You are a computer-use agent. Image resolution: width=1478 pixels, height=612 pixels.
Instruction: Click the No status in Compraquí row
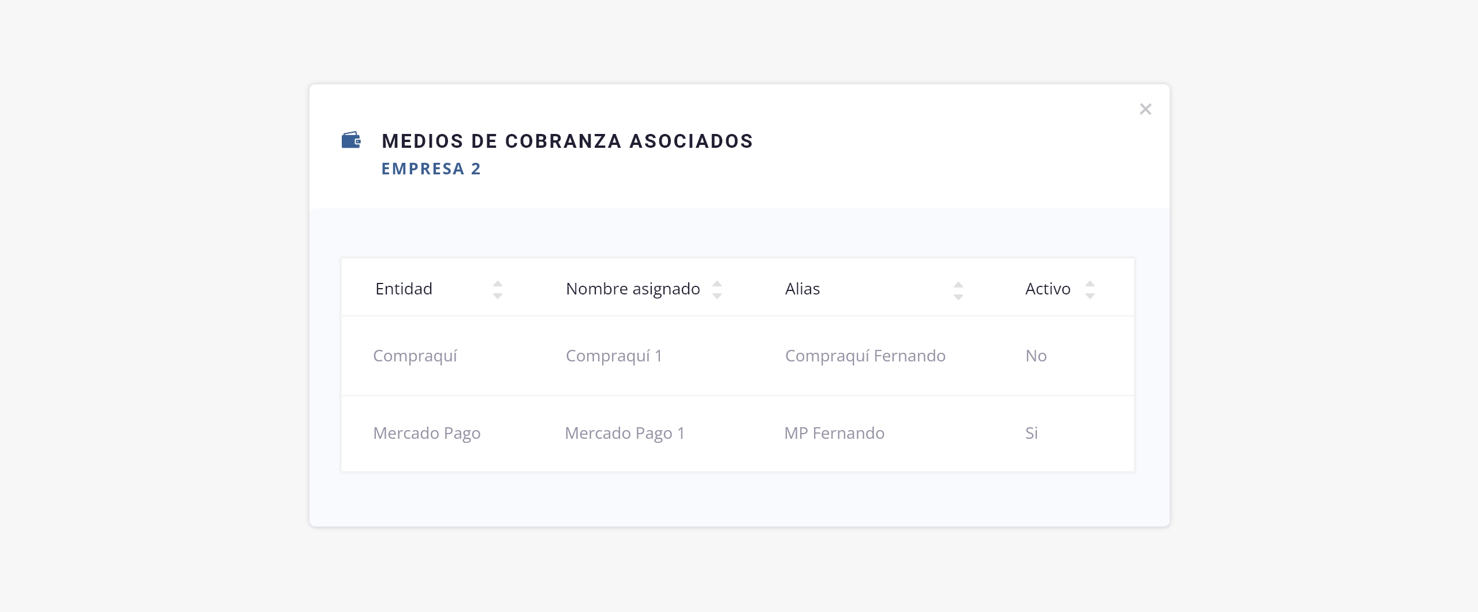tap(1036, 356)
